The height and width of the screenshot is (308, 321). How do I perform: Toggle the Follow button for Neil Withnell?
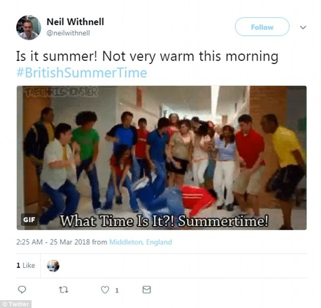[262, 27]
